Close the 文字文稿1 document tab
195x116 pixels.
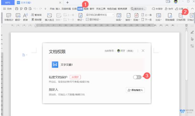coord(60,3)
